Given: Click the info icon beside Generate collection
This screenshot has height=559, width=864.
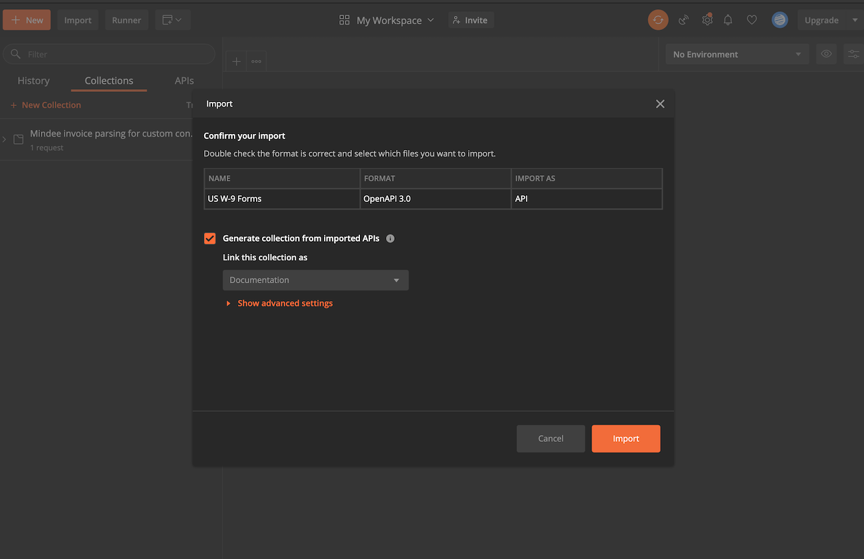Looking at the screenshot, I should 390,239.
